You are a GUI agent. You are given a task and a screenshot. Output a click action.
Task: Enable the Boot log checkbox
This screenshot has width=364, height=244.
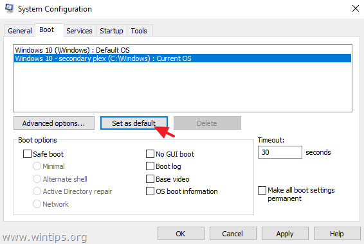pyautogui.click(x=150, y=166)
